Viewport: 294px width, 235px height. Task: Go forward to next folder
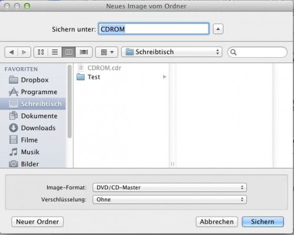coord(24,52)
